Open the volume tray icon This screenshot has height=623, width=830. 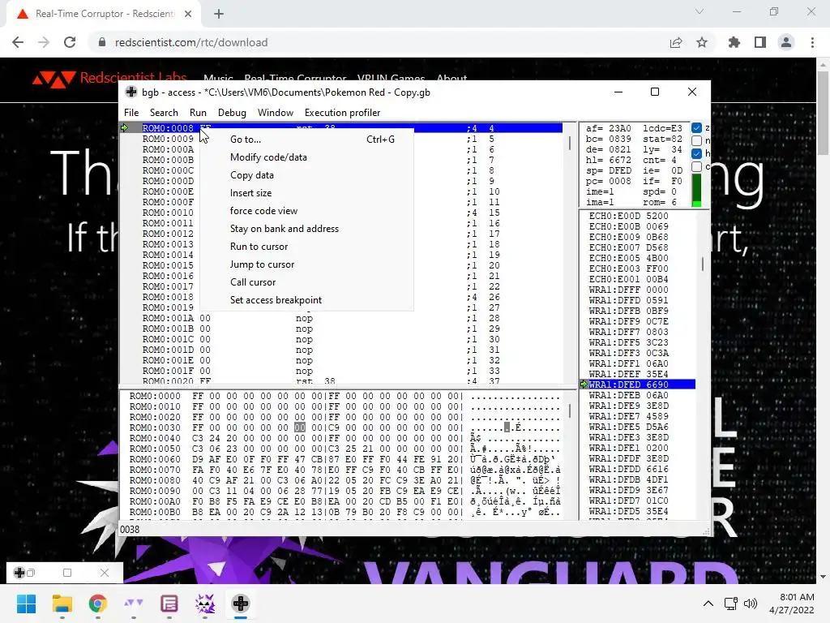coord(750,604)
